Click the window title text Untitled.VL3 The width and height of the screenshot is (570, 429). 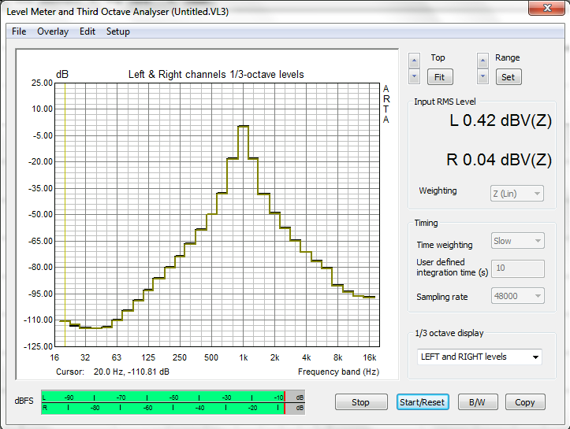tap(200, 12)
